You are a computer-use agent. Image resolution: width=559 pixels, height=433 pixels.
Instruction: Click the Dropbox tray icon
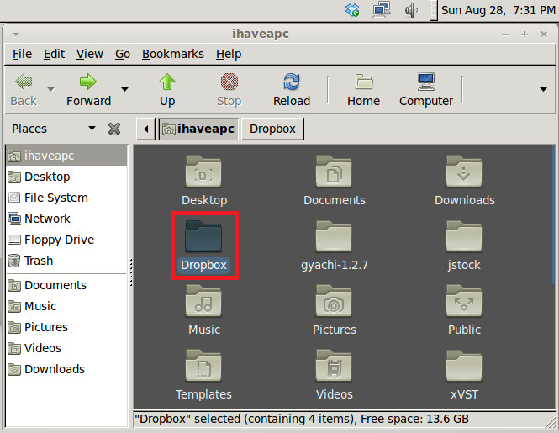click(352, 10)
